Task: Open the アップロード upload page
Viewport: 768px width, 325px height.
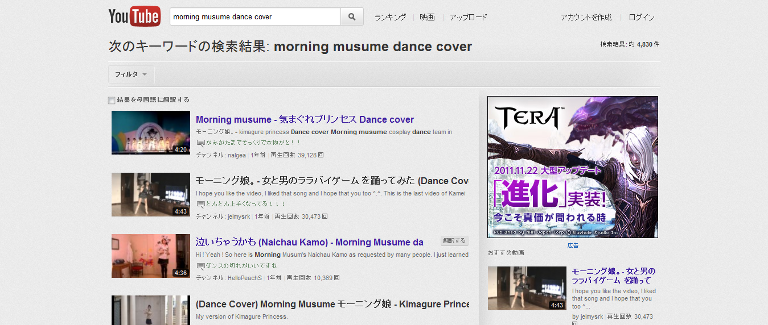Action: pos(468,17)
